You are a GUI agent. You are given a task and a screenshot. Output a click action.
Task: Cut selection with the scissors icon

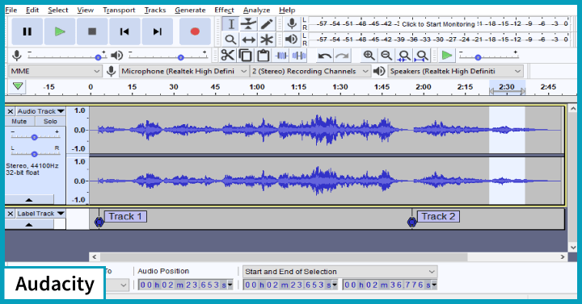(x=227, y=56)
